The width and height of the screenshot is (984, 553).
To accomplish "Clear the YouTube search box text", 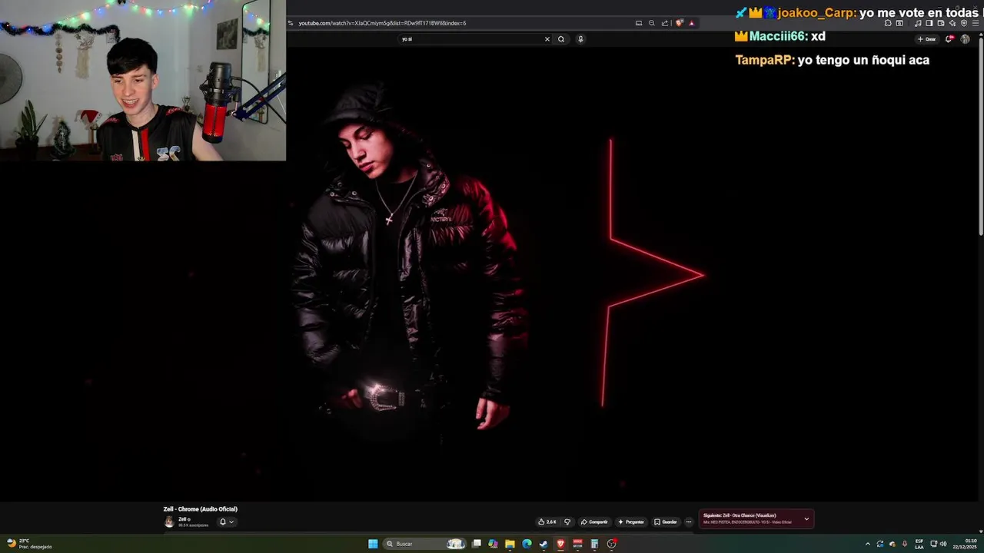I will [547, 39].
